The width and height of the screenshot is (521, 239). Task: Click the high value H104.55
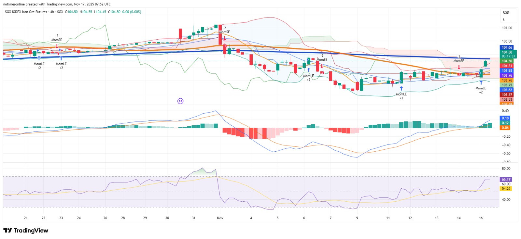[86, 12]
